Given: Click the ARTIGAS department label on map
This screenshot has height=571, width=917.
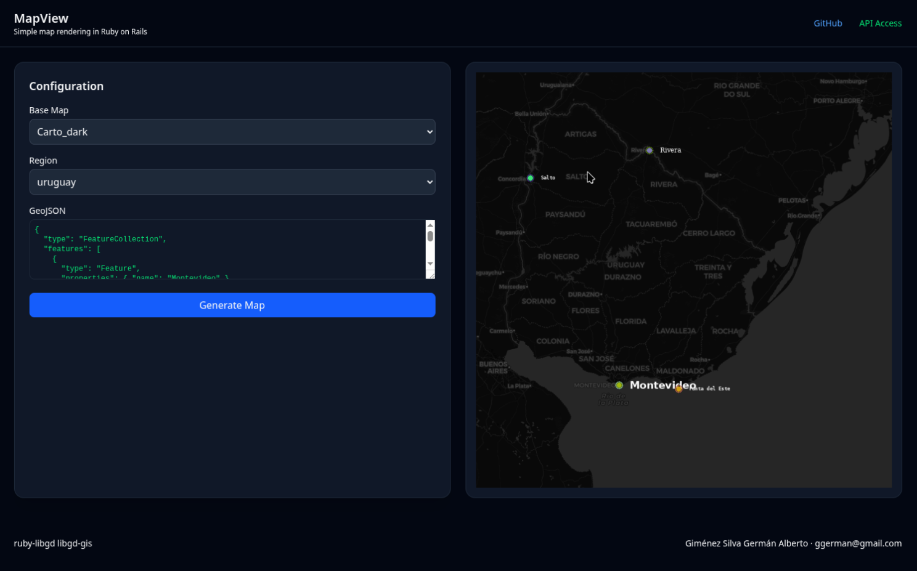Looking at the screenshot, I should (x=581, y=134).
